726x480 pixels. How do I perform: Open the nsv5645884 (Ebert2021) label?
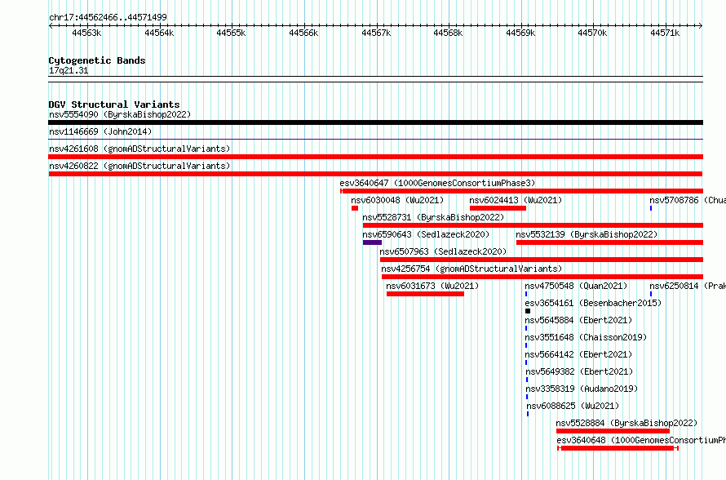click(x=578, y=320)
